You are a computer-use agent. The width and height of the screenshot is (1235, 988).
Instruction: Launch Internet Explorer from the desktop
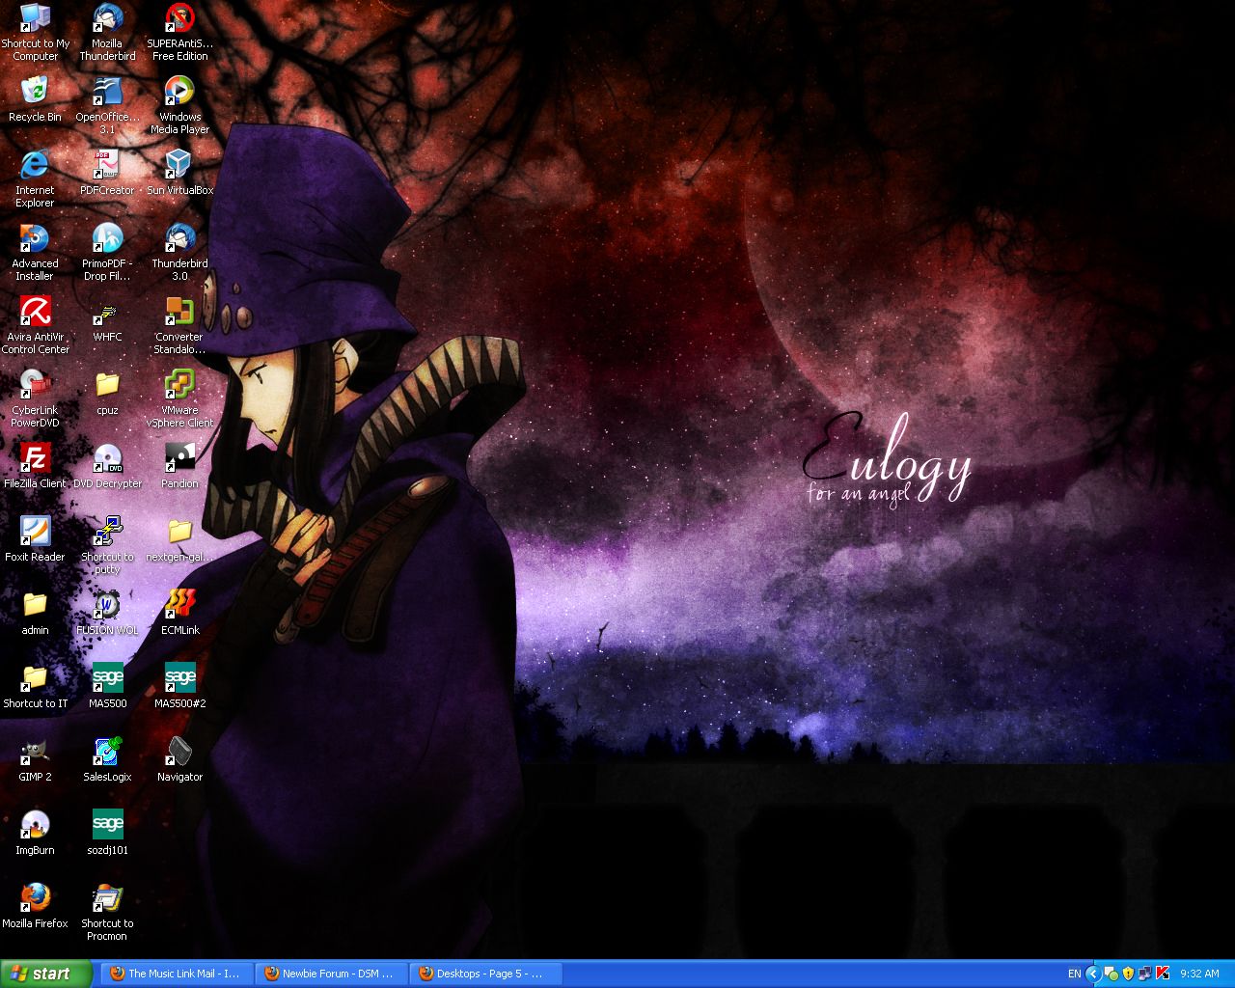point(35,178)
